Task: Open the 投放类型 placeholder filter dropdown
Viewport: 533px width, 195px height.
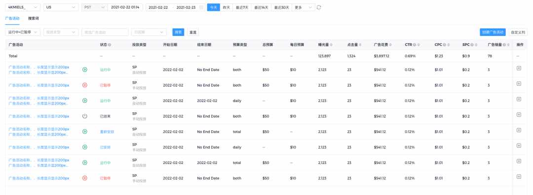Action: 61,32
